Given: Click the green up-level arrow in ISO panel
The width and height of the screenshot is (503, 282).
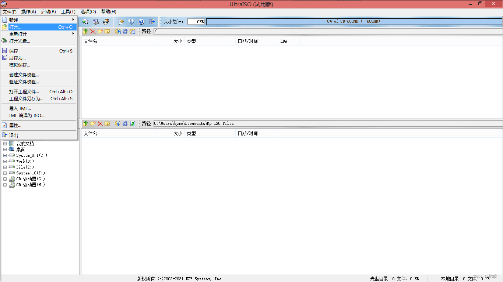Looking at the screenshot, I should [x=85, y=32].
